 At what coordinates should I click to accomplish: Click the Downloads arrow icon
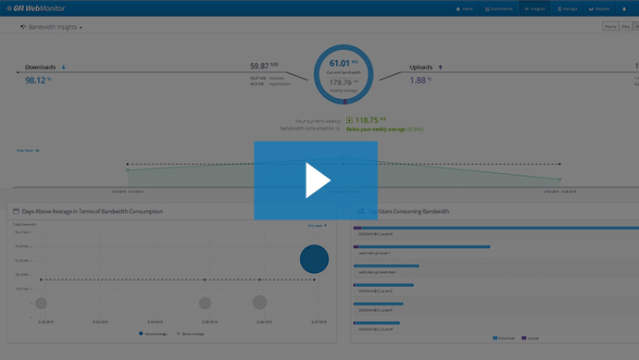click(63, 68)
